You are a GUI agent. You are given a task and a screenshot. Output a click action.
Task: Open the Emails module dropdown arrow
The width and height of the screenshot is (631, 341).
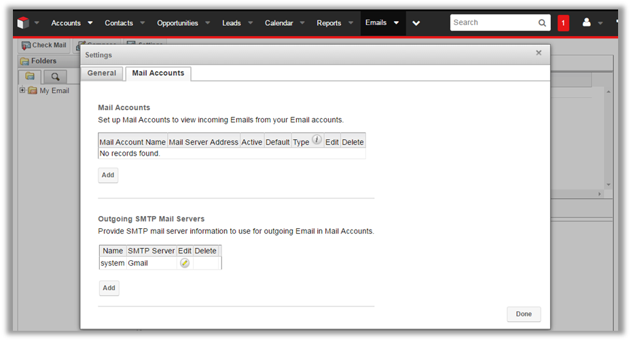coord(396,23)
